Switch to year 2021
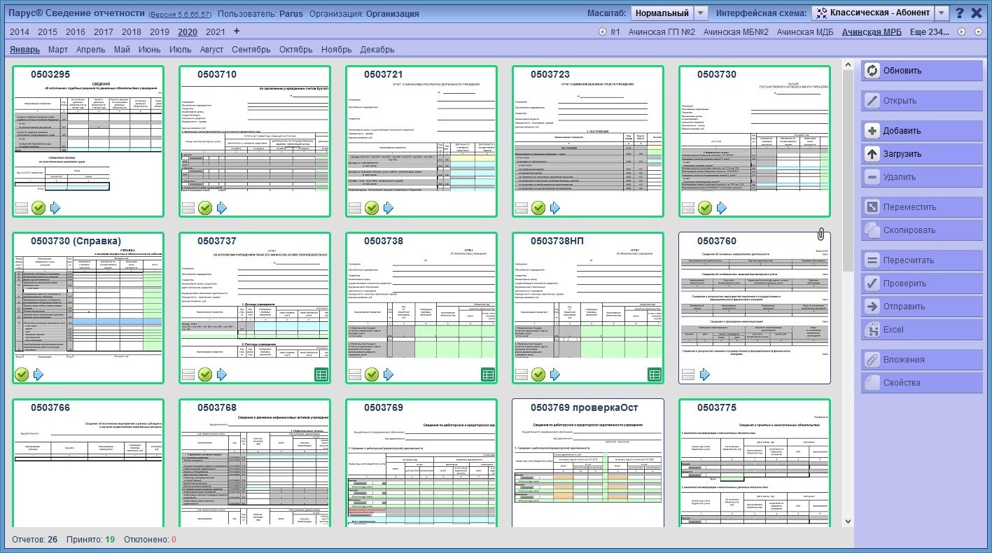992x553 pixels. [x=216, y=31]
